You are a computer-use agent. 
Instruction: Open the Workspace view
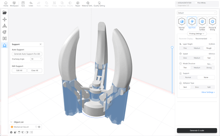click(x=14, y=4)
